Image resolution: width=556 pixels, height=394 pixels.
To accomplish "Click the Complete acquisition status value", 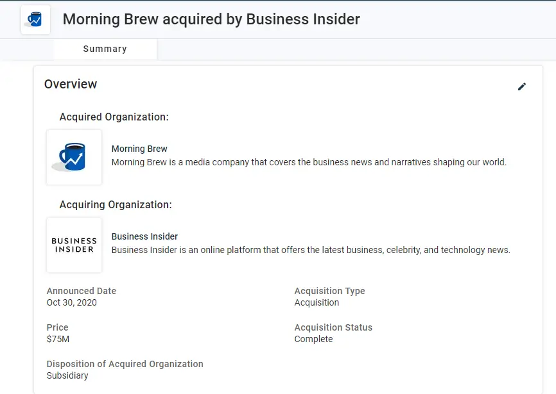I will point(313,339).
